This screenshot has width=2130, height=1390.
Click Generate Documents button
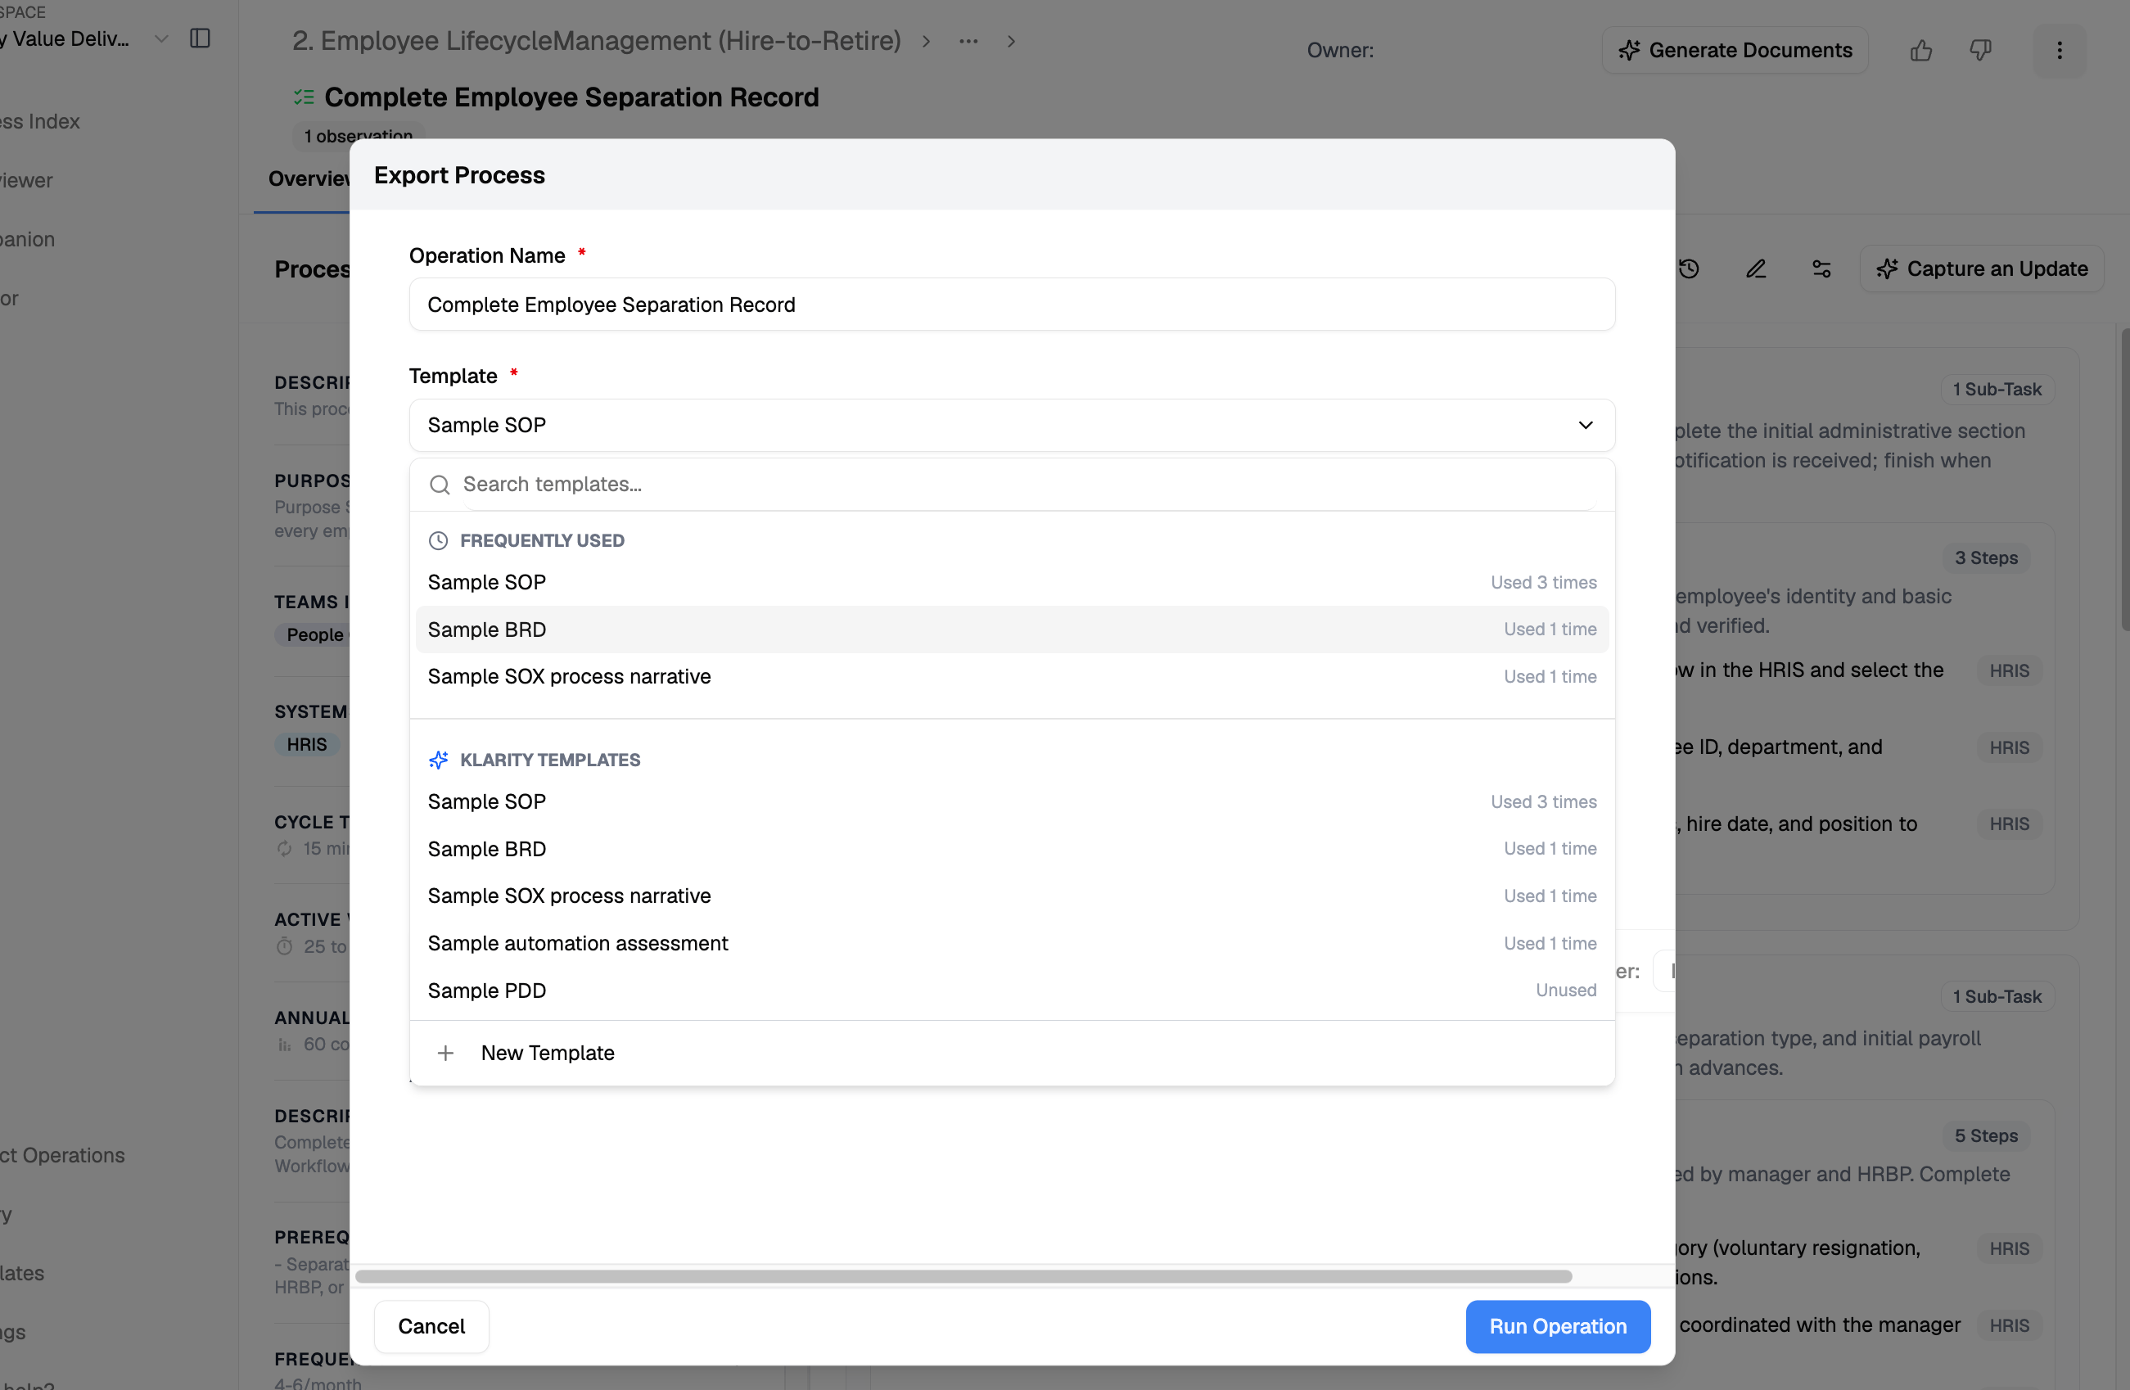click(1735, 50)
